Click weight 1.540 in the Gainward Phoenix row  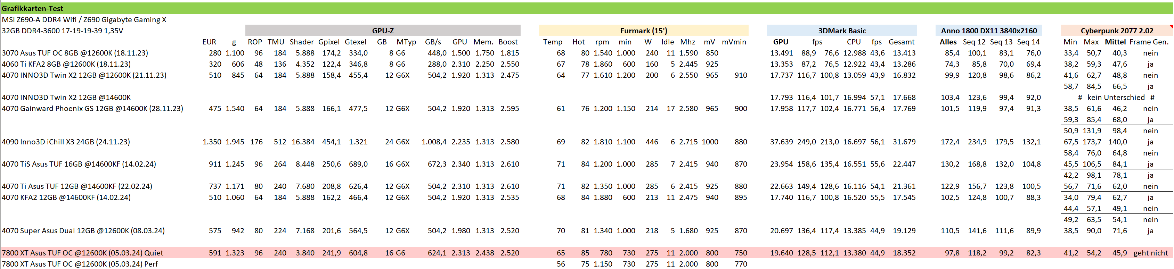pyautogui.click(x=235, y=108)
